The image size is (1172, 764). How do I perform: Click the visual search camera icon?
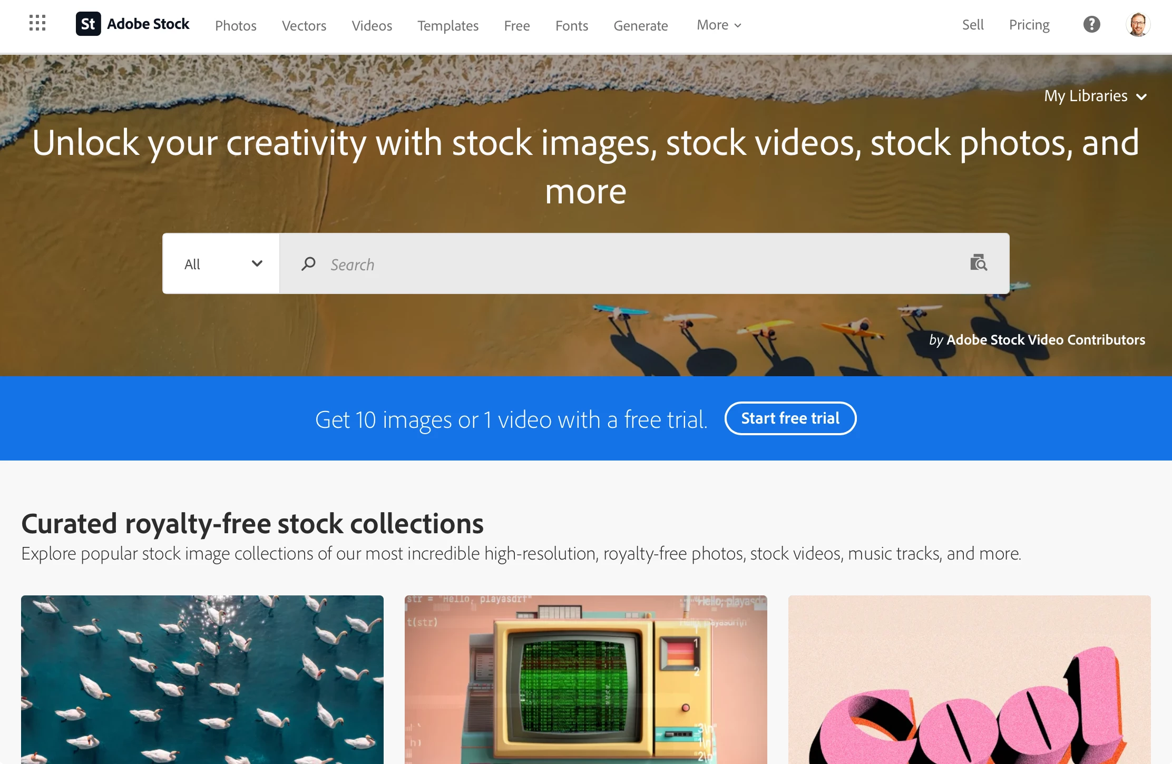coord(979,262)
